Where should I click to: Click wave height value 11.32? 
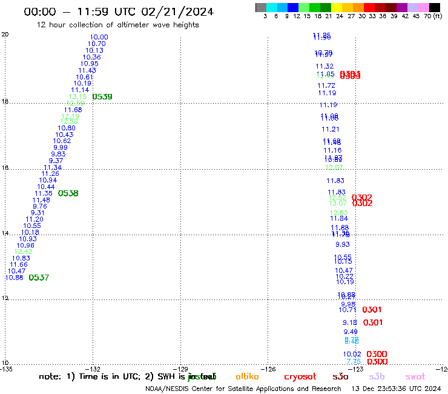(324, 66)
